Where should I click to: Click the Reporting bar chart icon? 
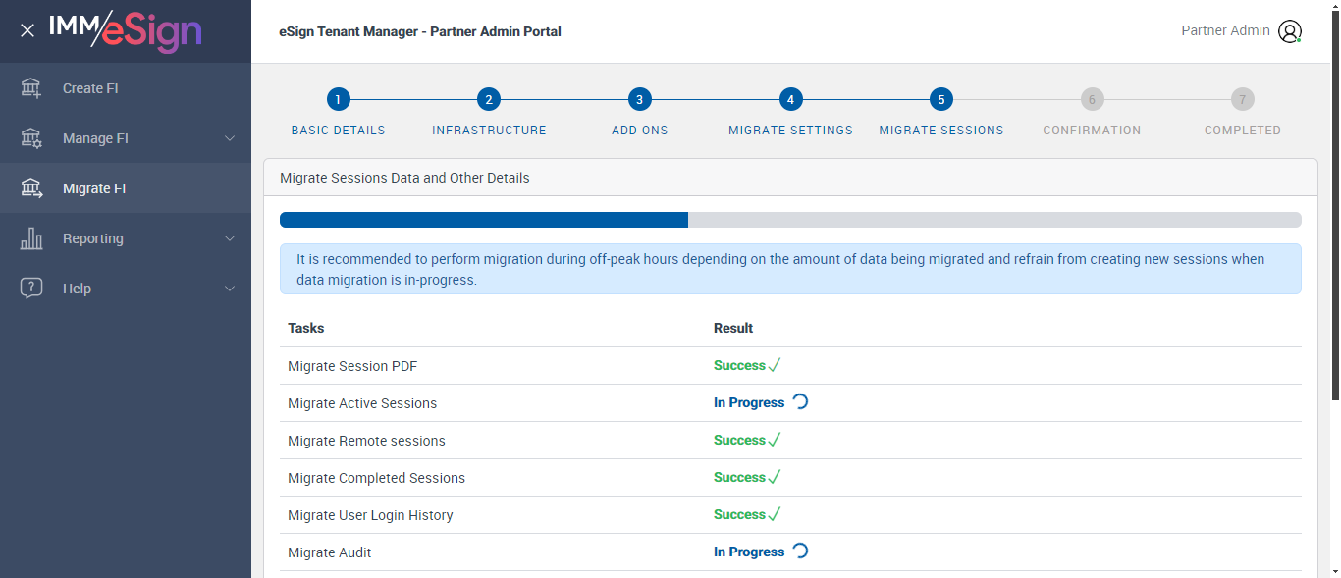point(31,238)
